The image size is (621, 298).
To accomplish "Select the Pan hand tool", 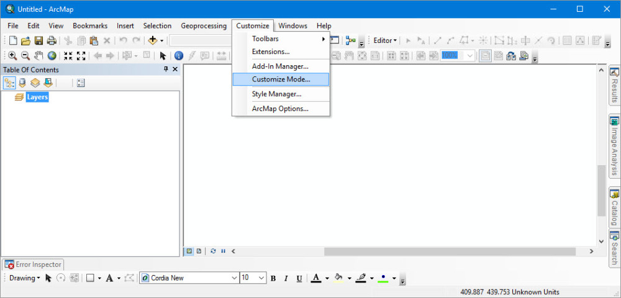I will [x=39, y=56].
